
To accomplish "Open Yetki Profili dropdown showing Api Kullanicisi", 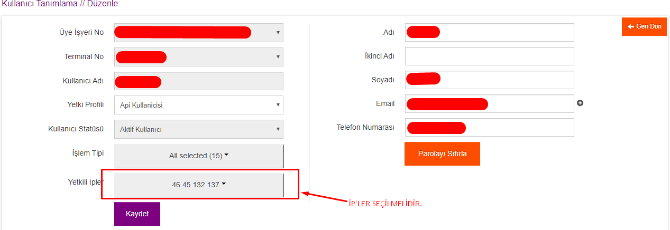I will tap(199, 105).
